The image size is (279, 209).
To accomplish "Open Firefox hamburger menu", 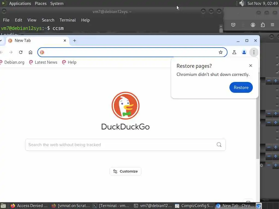I will pos(272,24).
